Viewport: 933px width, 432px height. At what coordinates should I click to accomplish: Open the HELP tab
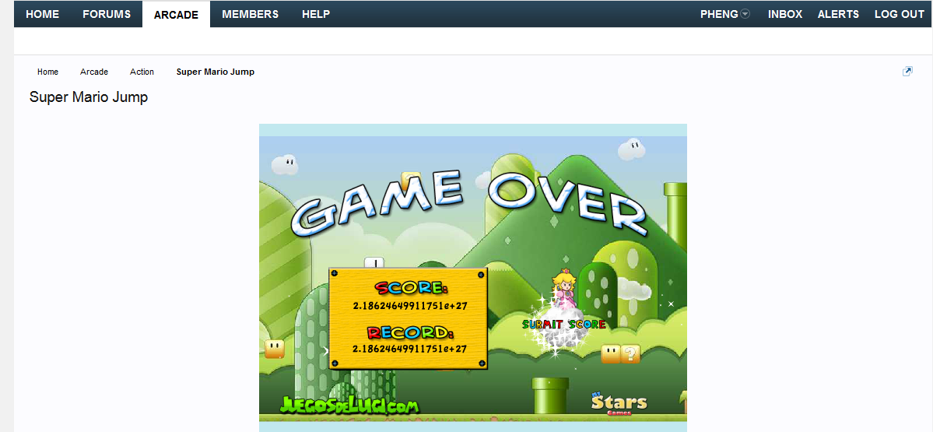pyautogui.click(x=316, y=14)
